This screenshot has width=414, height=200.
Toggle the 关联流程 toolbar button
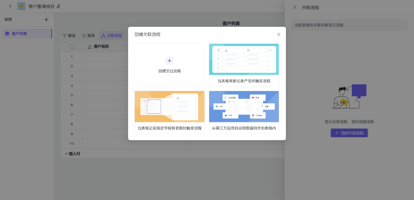coord(112,35)
